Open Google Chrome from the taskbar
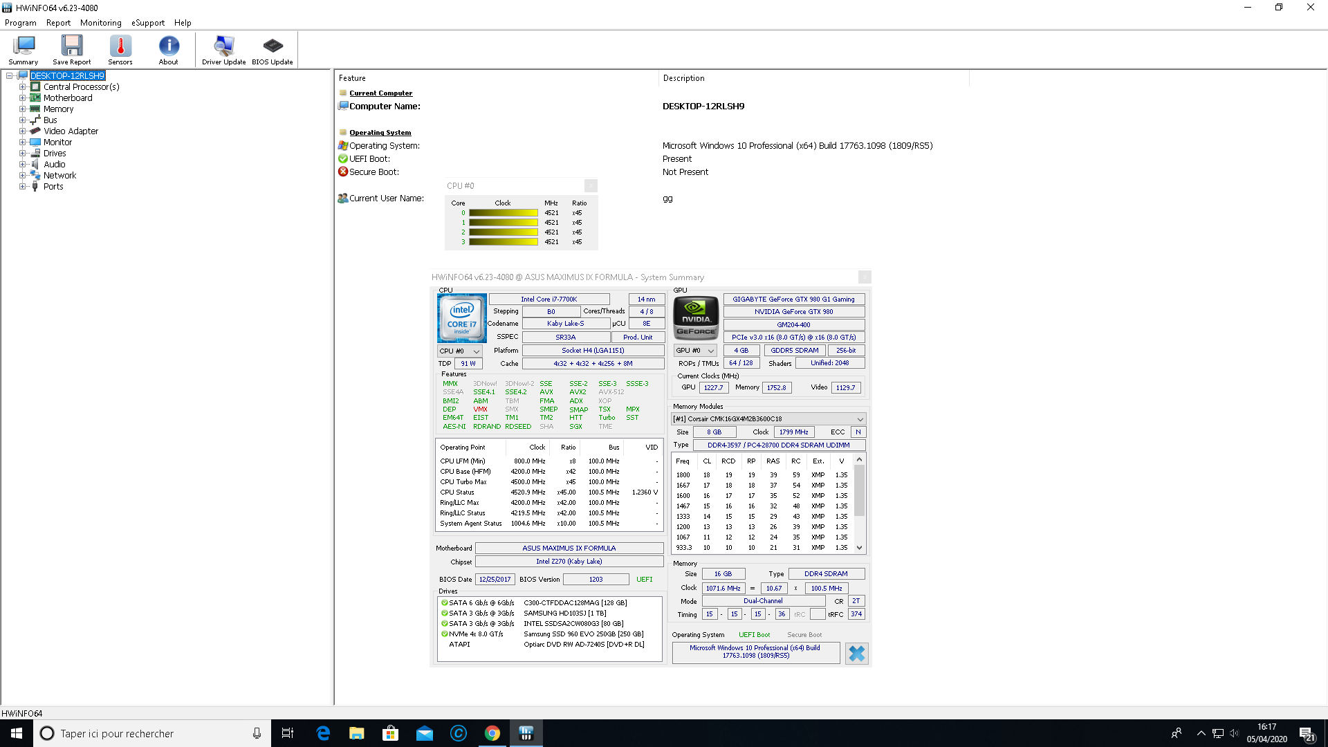1328x747 pixels. [x=492, y=733]
